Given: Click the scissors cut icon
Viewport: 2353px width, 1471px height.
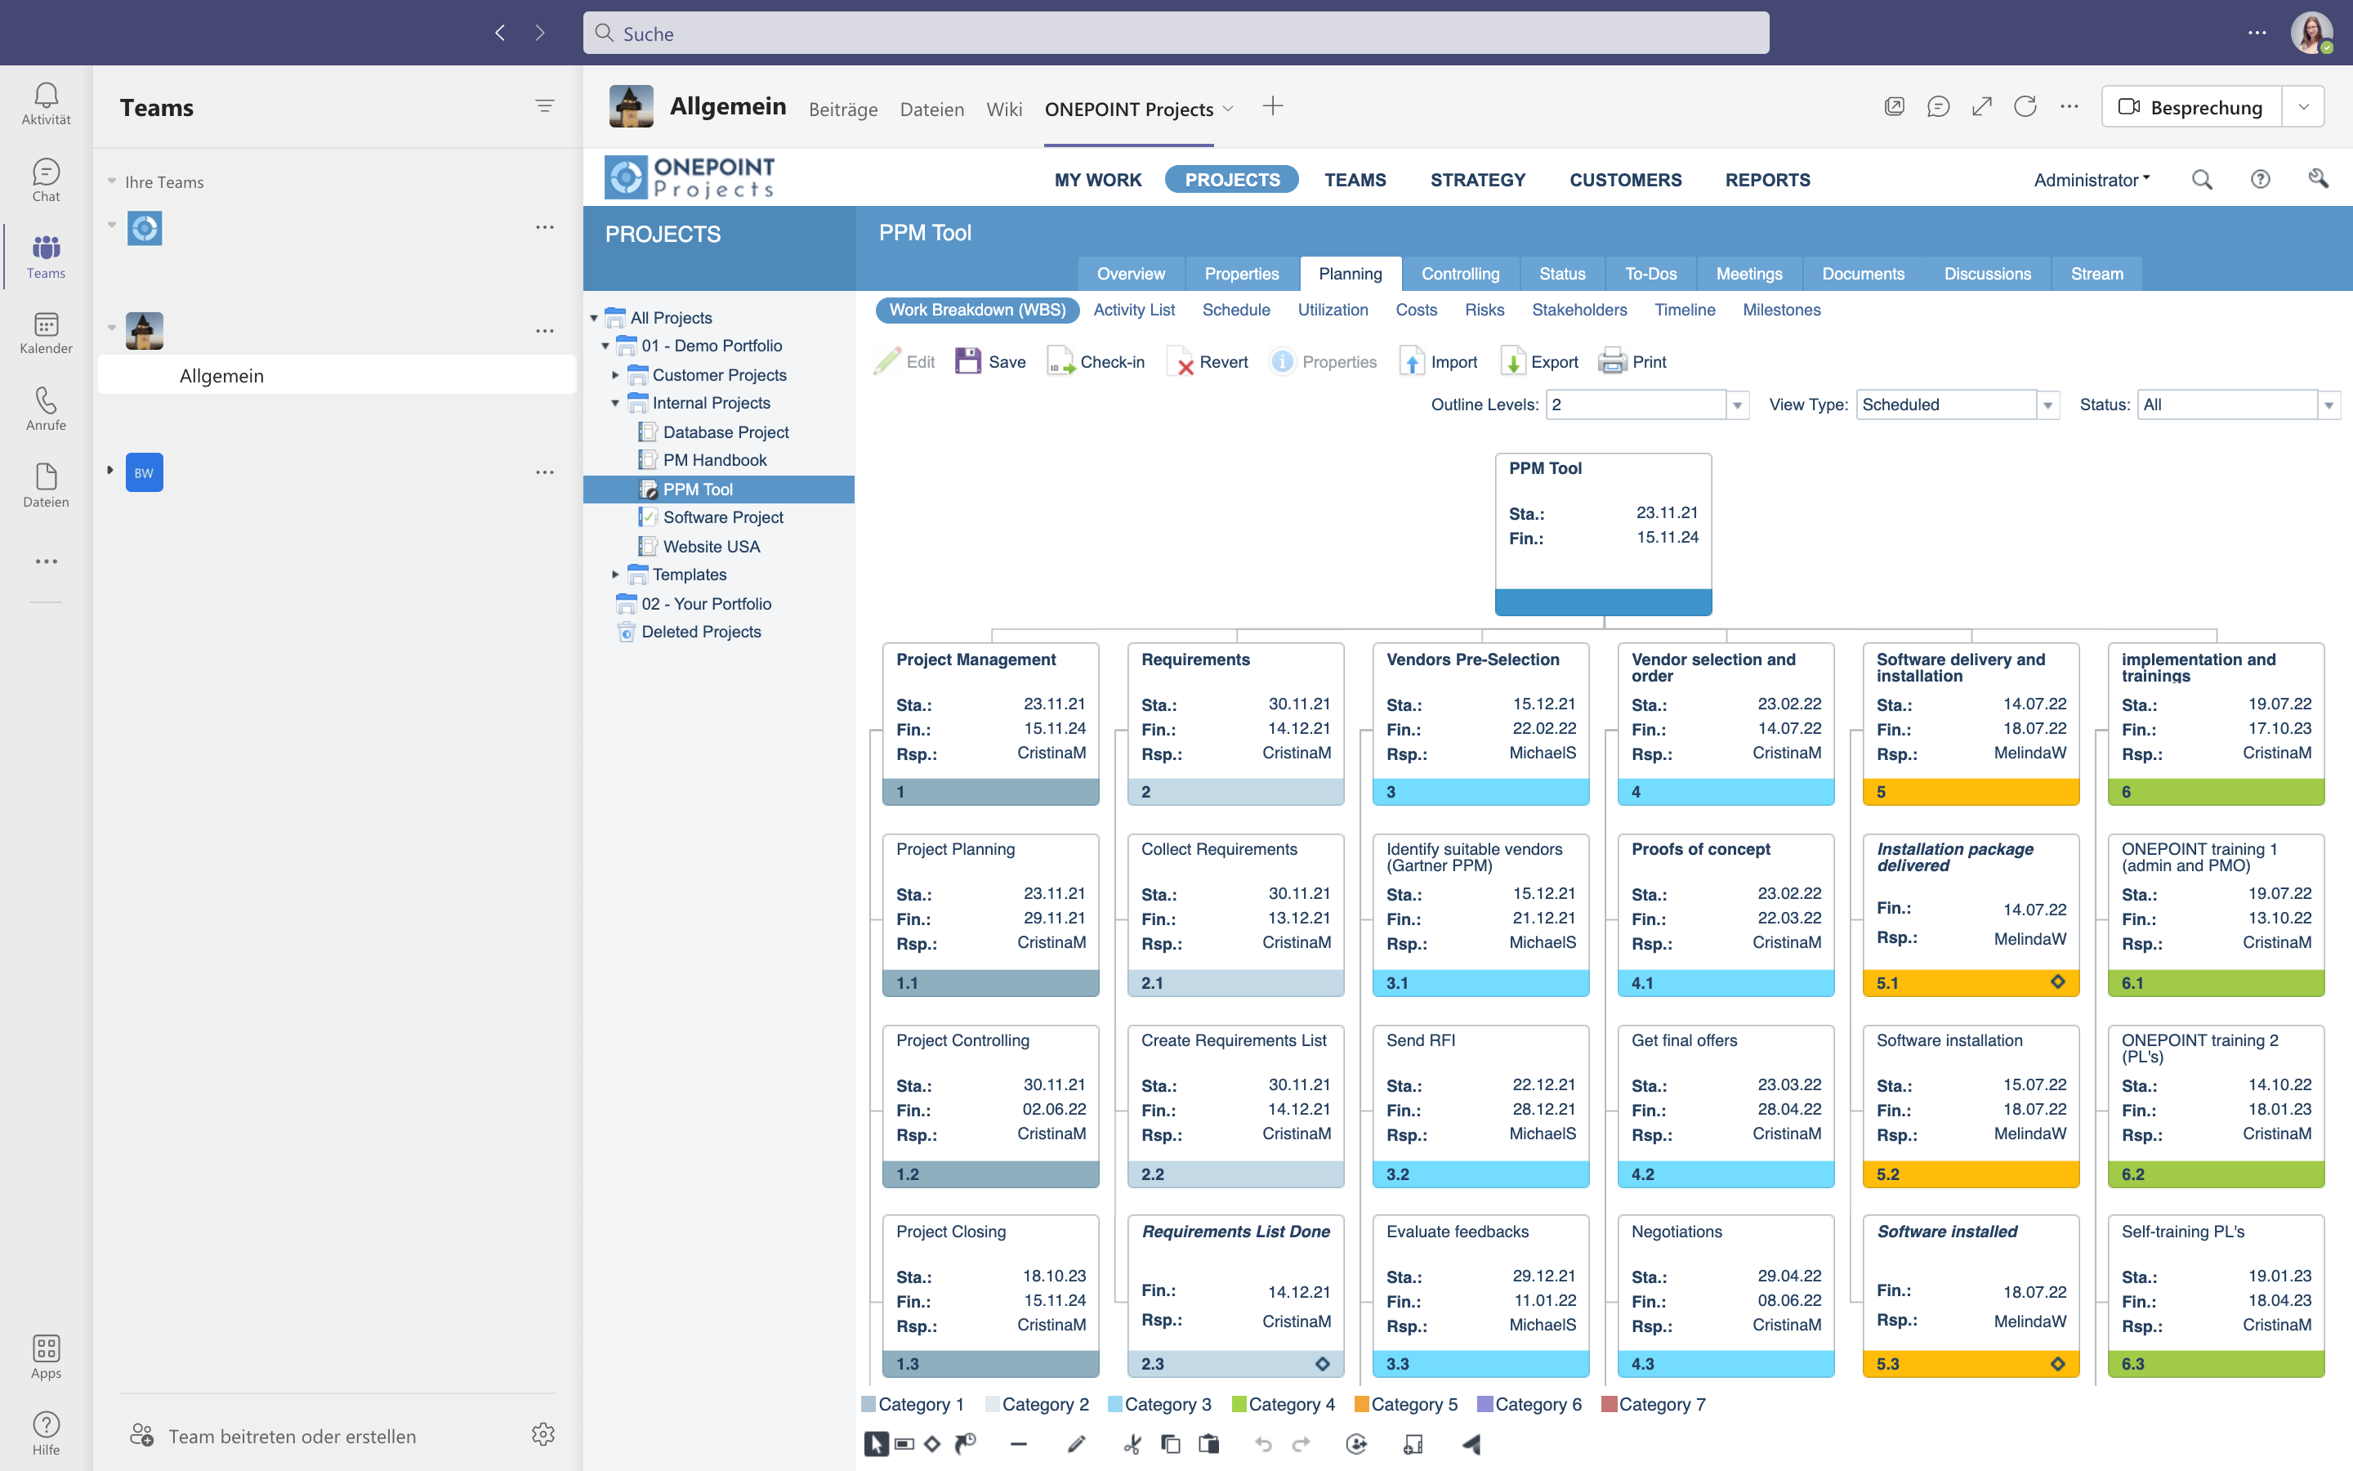Looking at the screenshot, I should tap(1132, 1444).
